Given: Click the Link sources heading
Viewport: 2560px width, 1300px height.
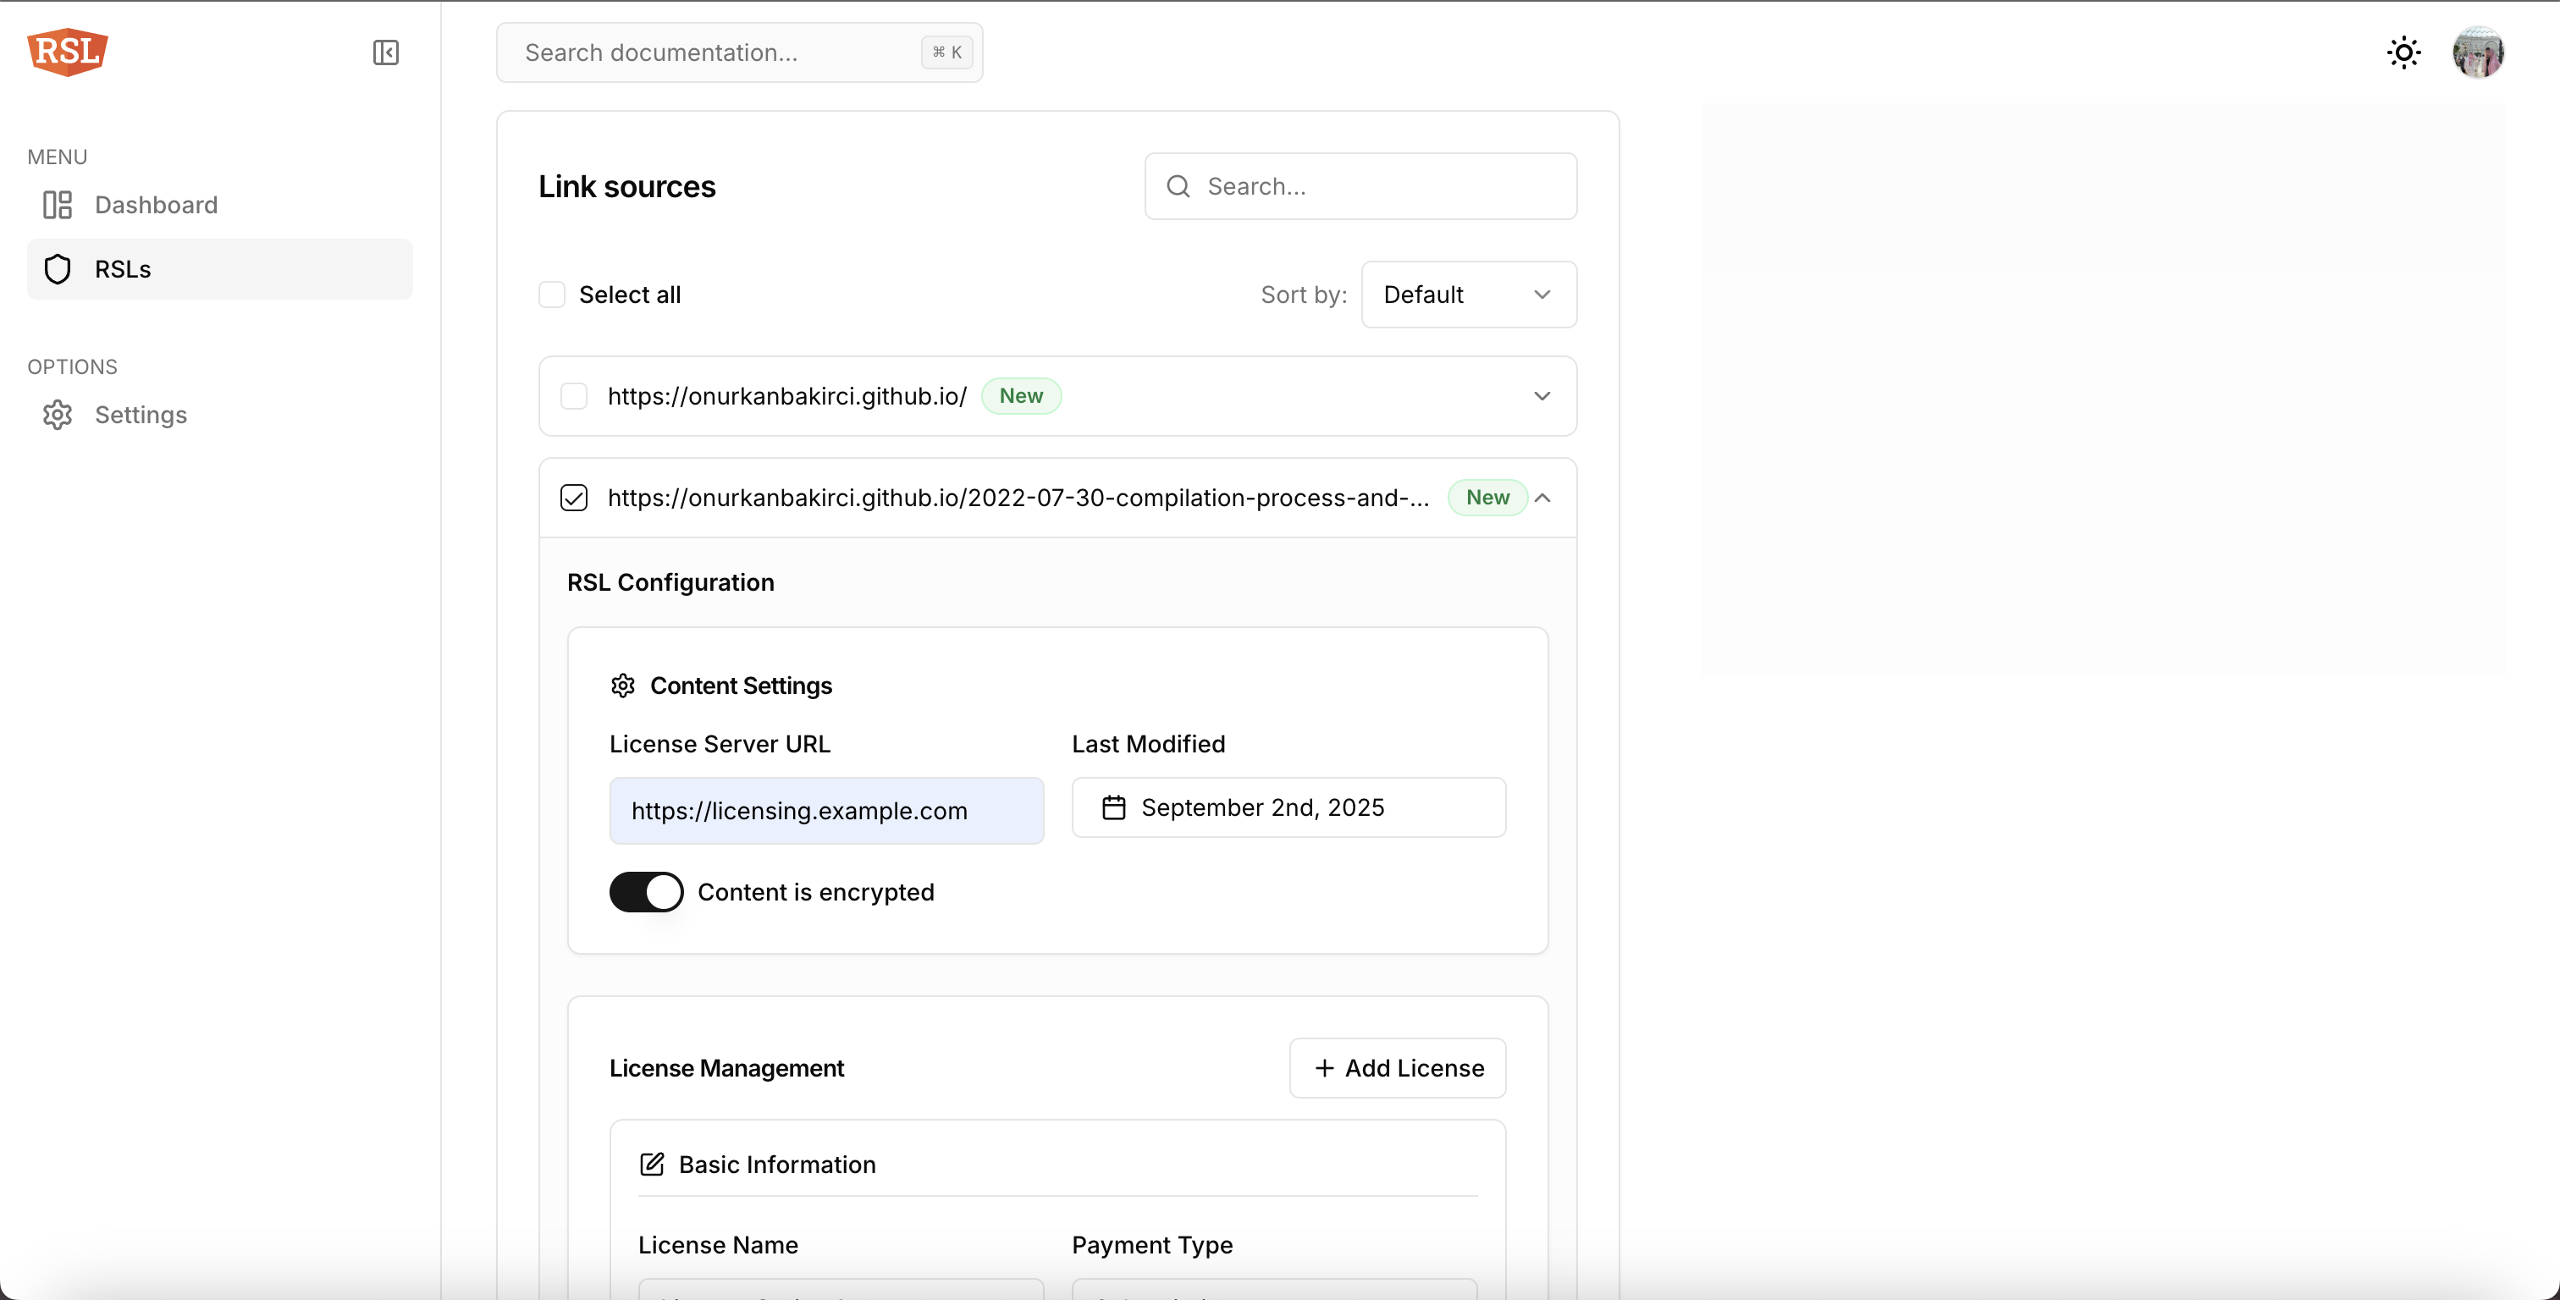Looking at the screenshot, I should tap(627, 187).
